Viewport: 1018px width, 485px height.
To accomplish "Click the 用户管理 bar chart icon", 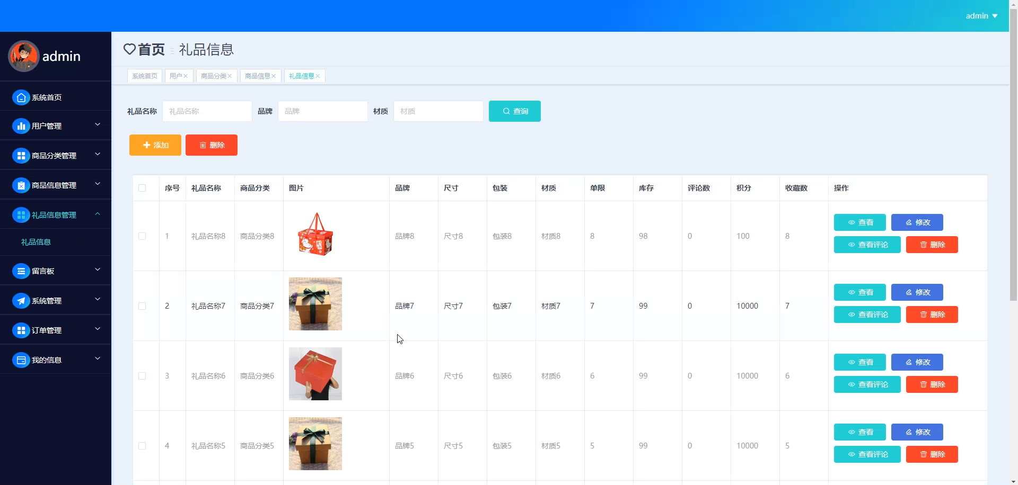I will coord(21,126).
